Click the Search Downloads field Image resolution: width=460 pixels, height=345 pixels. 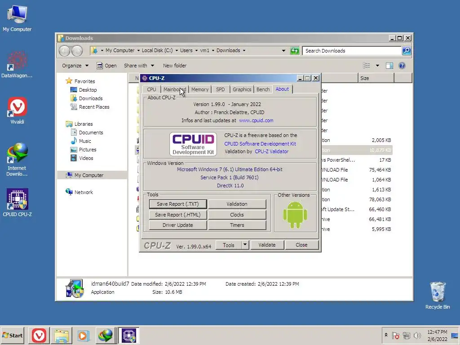[x=352, y=51]
